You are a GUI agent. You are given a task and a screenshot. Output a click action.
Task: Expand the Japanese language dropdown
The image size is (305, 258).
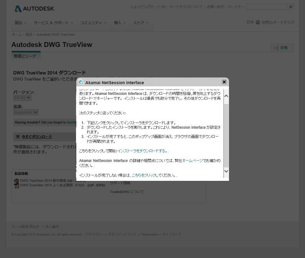pos(26,112)
